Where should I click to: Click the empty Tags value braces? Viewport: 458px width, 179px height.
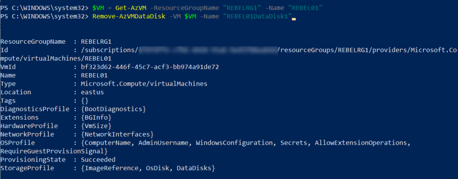pos(85,100)
